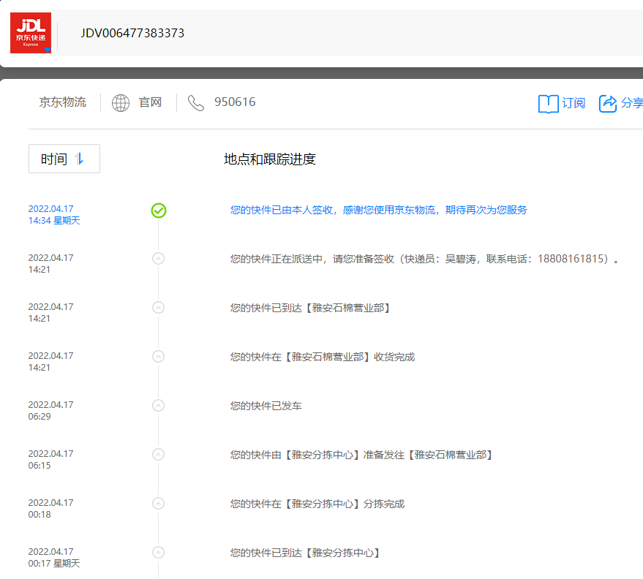643x579 pixels.
Task: Click the text 您的快件已发车
Action: tap(266, 406)
